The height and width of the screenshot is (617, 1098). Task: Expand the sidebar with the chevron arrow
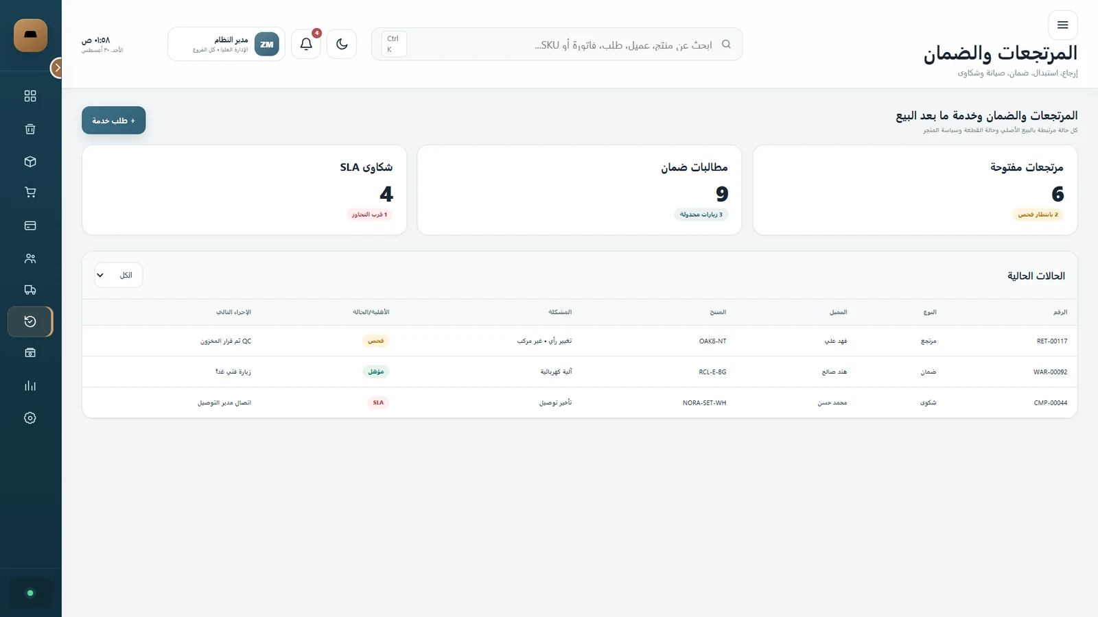57,68
